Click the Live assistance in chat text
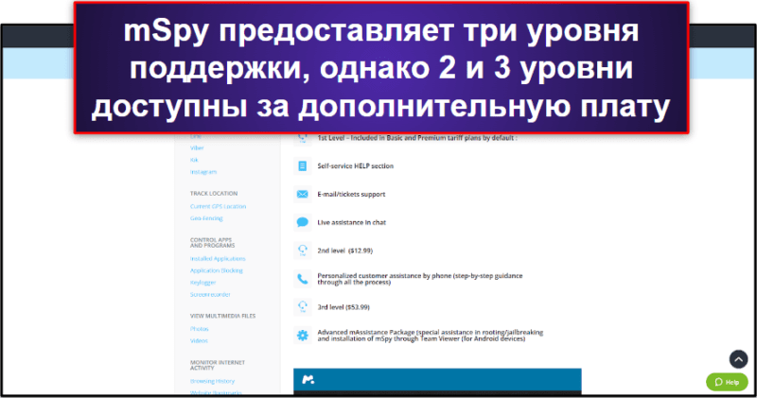This screenshot has height=398, width=757. [351, 222]
